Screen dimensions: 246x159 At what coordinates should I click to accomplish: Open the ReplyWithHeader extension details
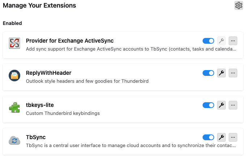click(x=48, y=73)
